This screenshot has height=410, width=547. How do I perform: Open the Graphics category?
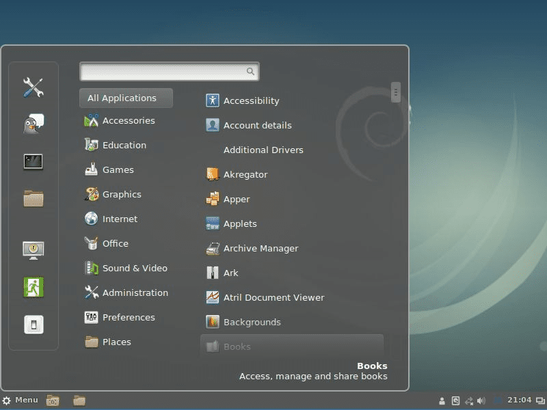tap(121, 195)
